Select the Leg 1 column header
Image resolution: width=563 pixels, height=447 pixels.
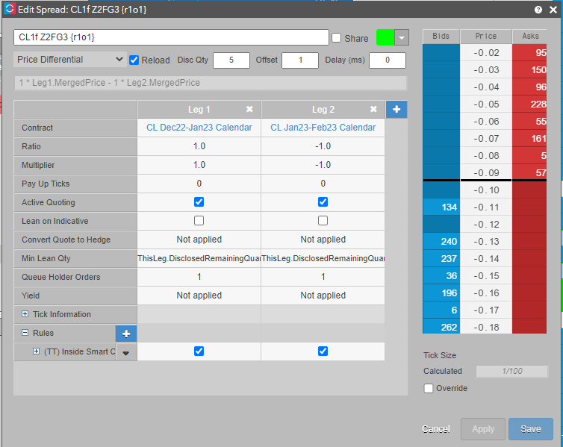click(x=199, y=110)
